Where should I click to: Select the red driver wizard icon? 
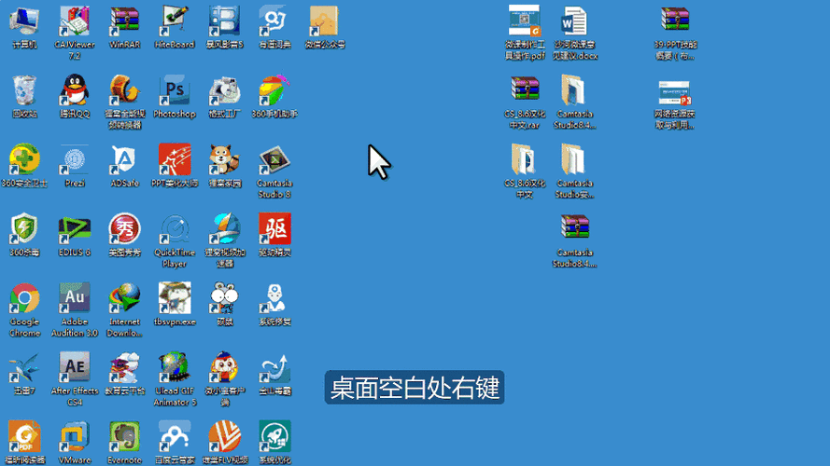point(274,228)
